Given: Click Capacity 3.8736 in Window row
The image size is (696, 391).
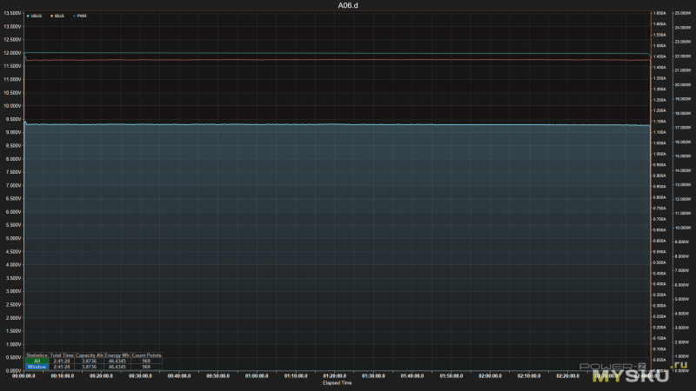Looking at the screenshot, I should (x=90, y=367).
